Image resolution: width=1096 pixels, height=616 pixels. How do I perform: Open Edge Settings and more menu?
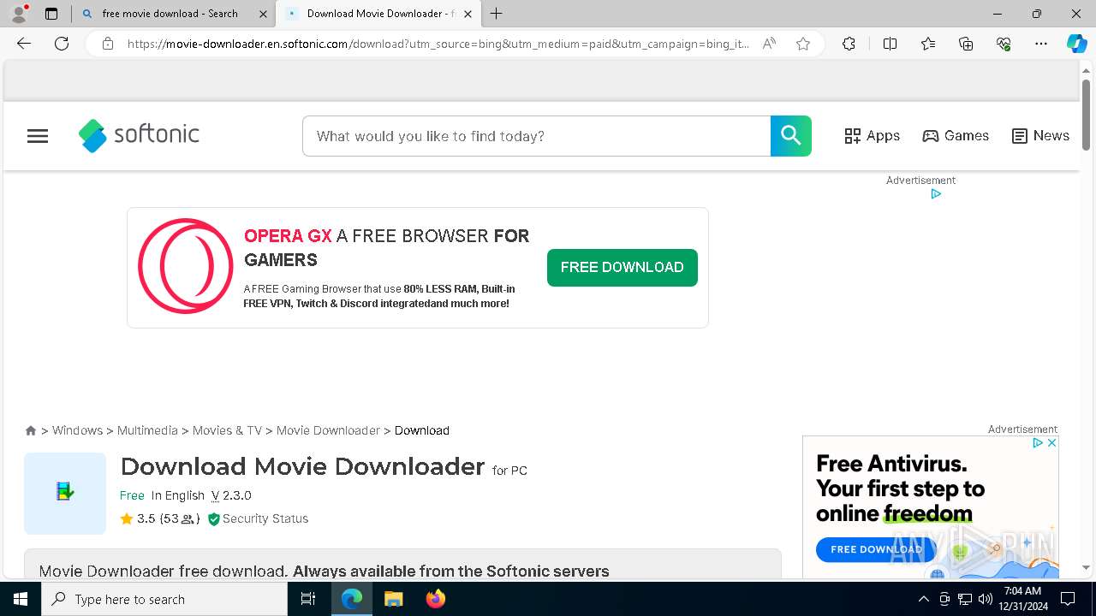point(1041,44)
